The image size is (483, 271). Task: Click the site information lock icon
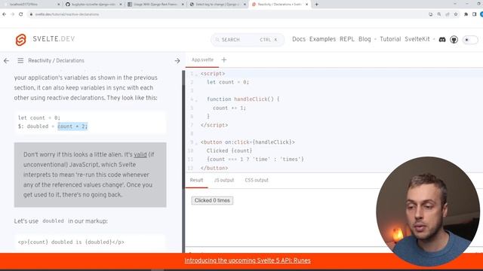(31, 14)
